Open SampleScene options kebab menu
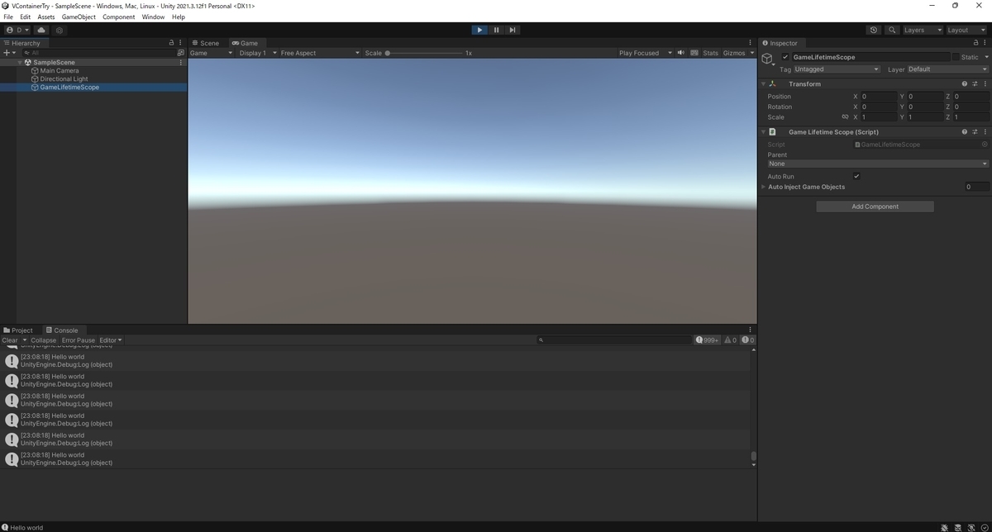 [x=181, y=62]
